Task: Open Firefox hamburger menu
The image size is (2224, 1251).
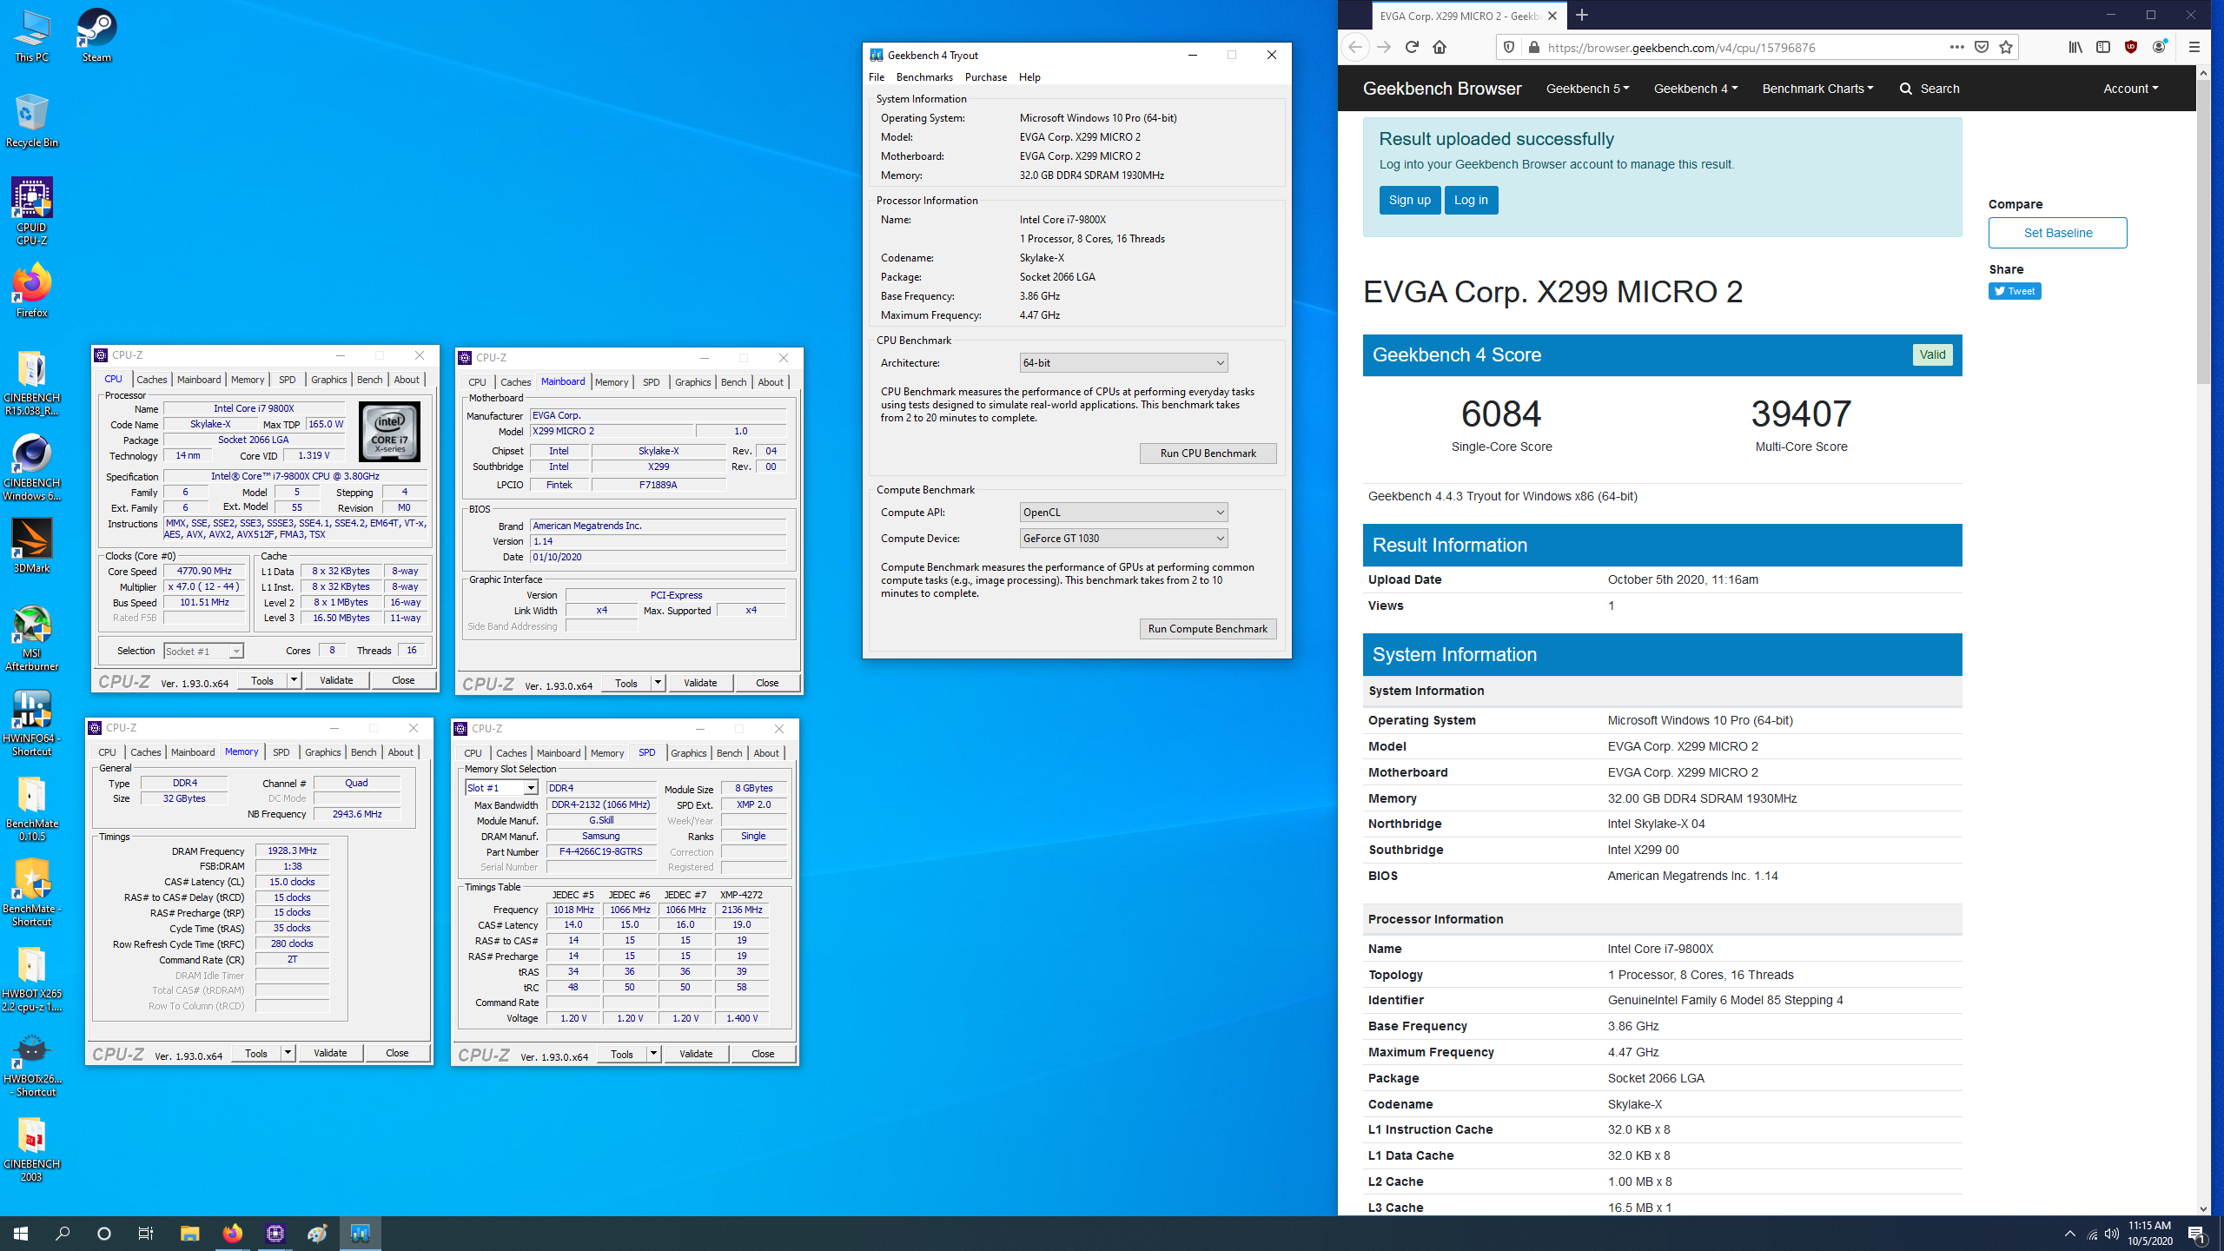Action: coord(2194,47)
